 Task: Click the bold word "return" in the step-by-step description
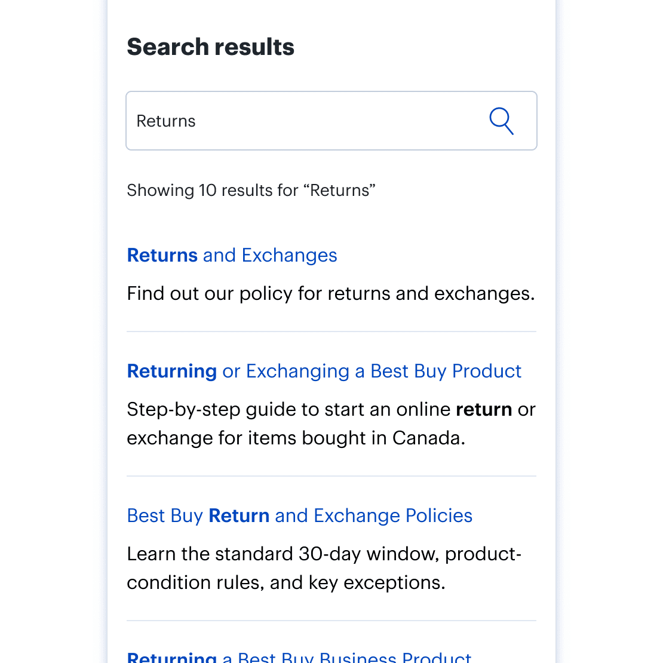coord(484,410)
